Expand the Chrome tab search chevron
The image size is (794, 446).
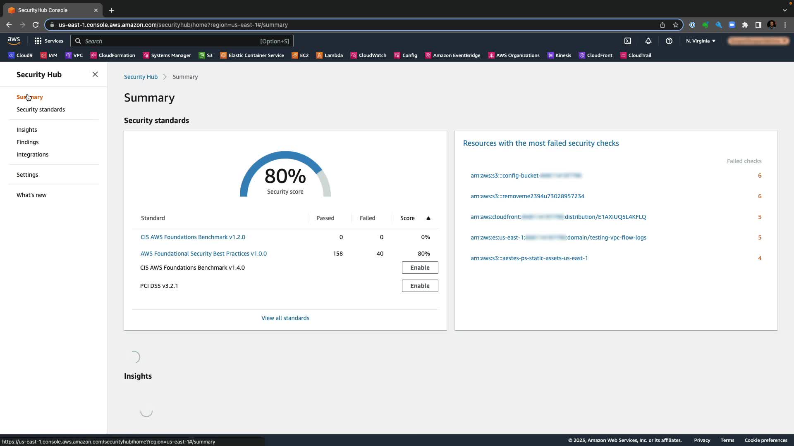784,10
